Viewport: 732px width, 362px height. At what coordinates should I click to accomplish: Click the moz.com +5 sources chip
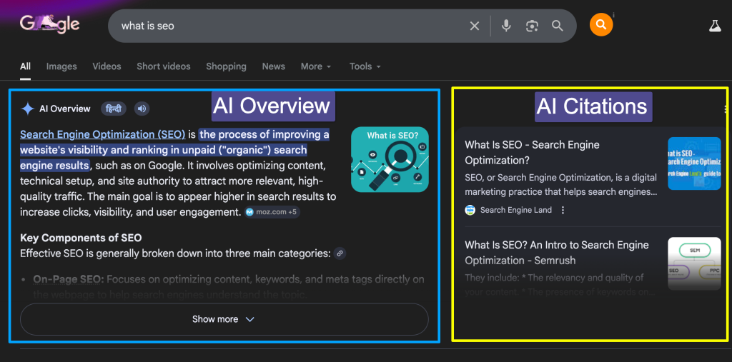tap(272, 212)
